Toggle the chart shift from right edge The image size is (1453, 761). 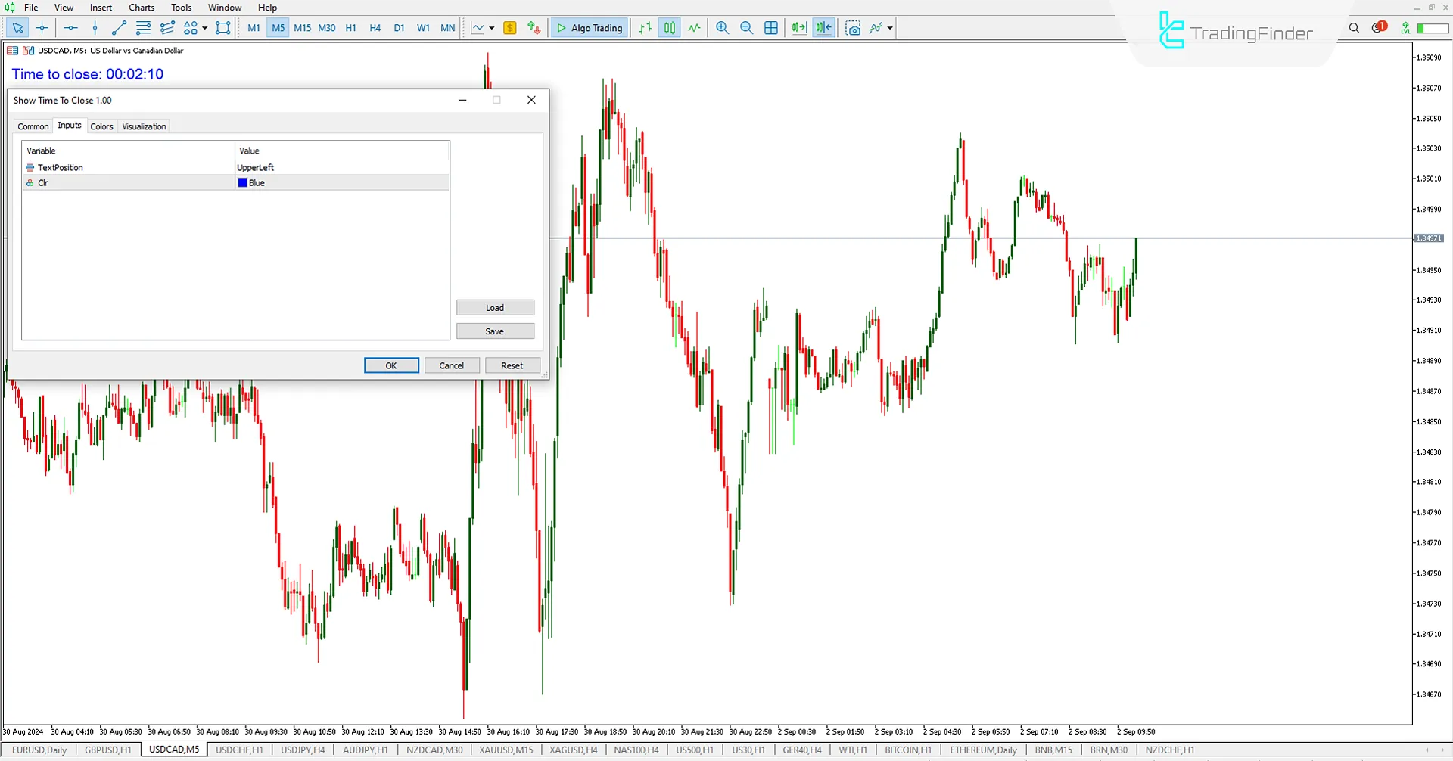pyautogui.click(x=823, y=28)
